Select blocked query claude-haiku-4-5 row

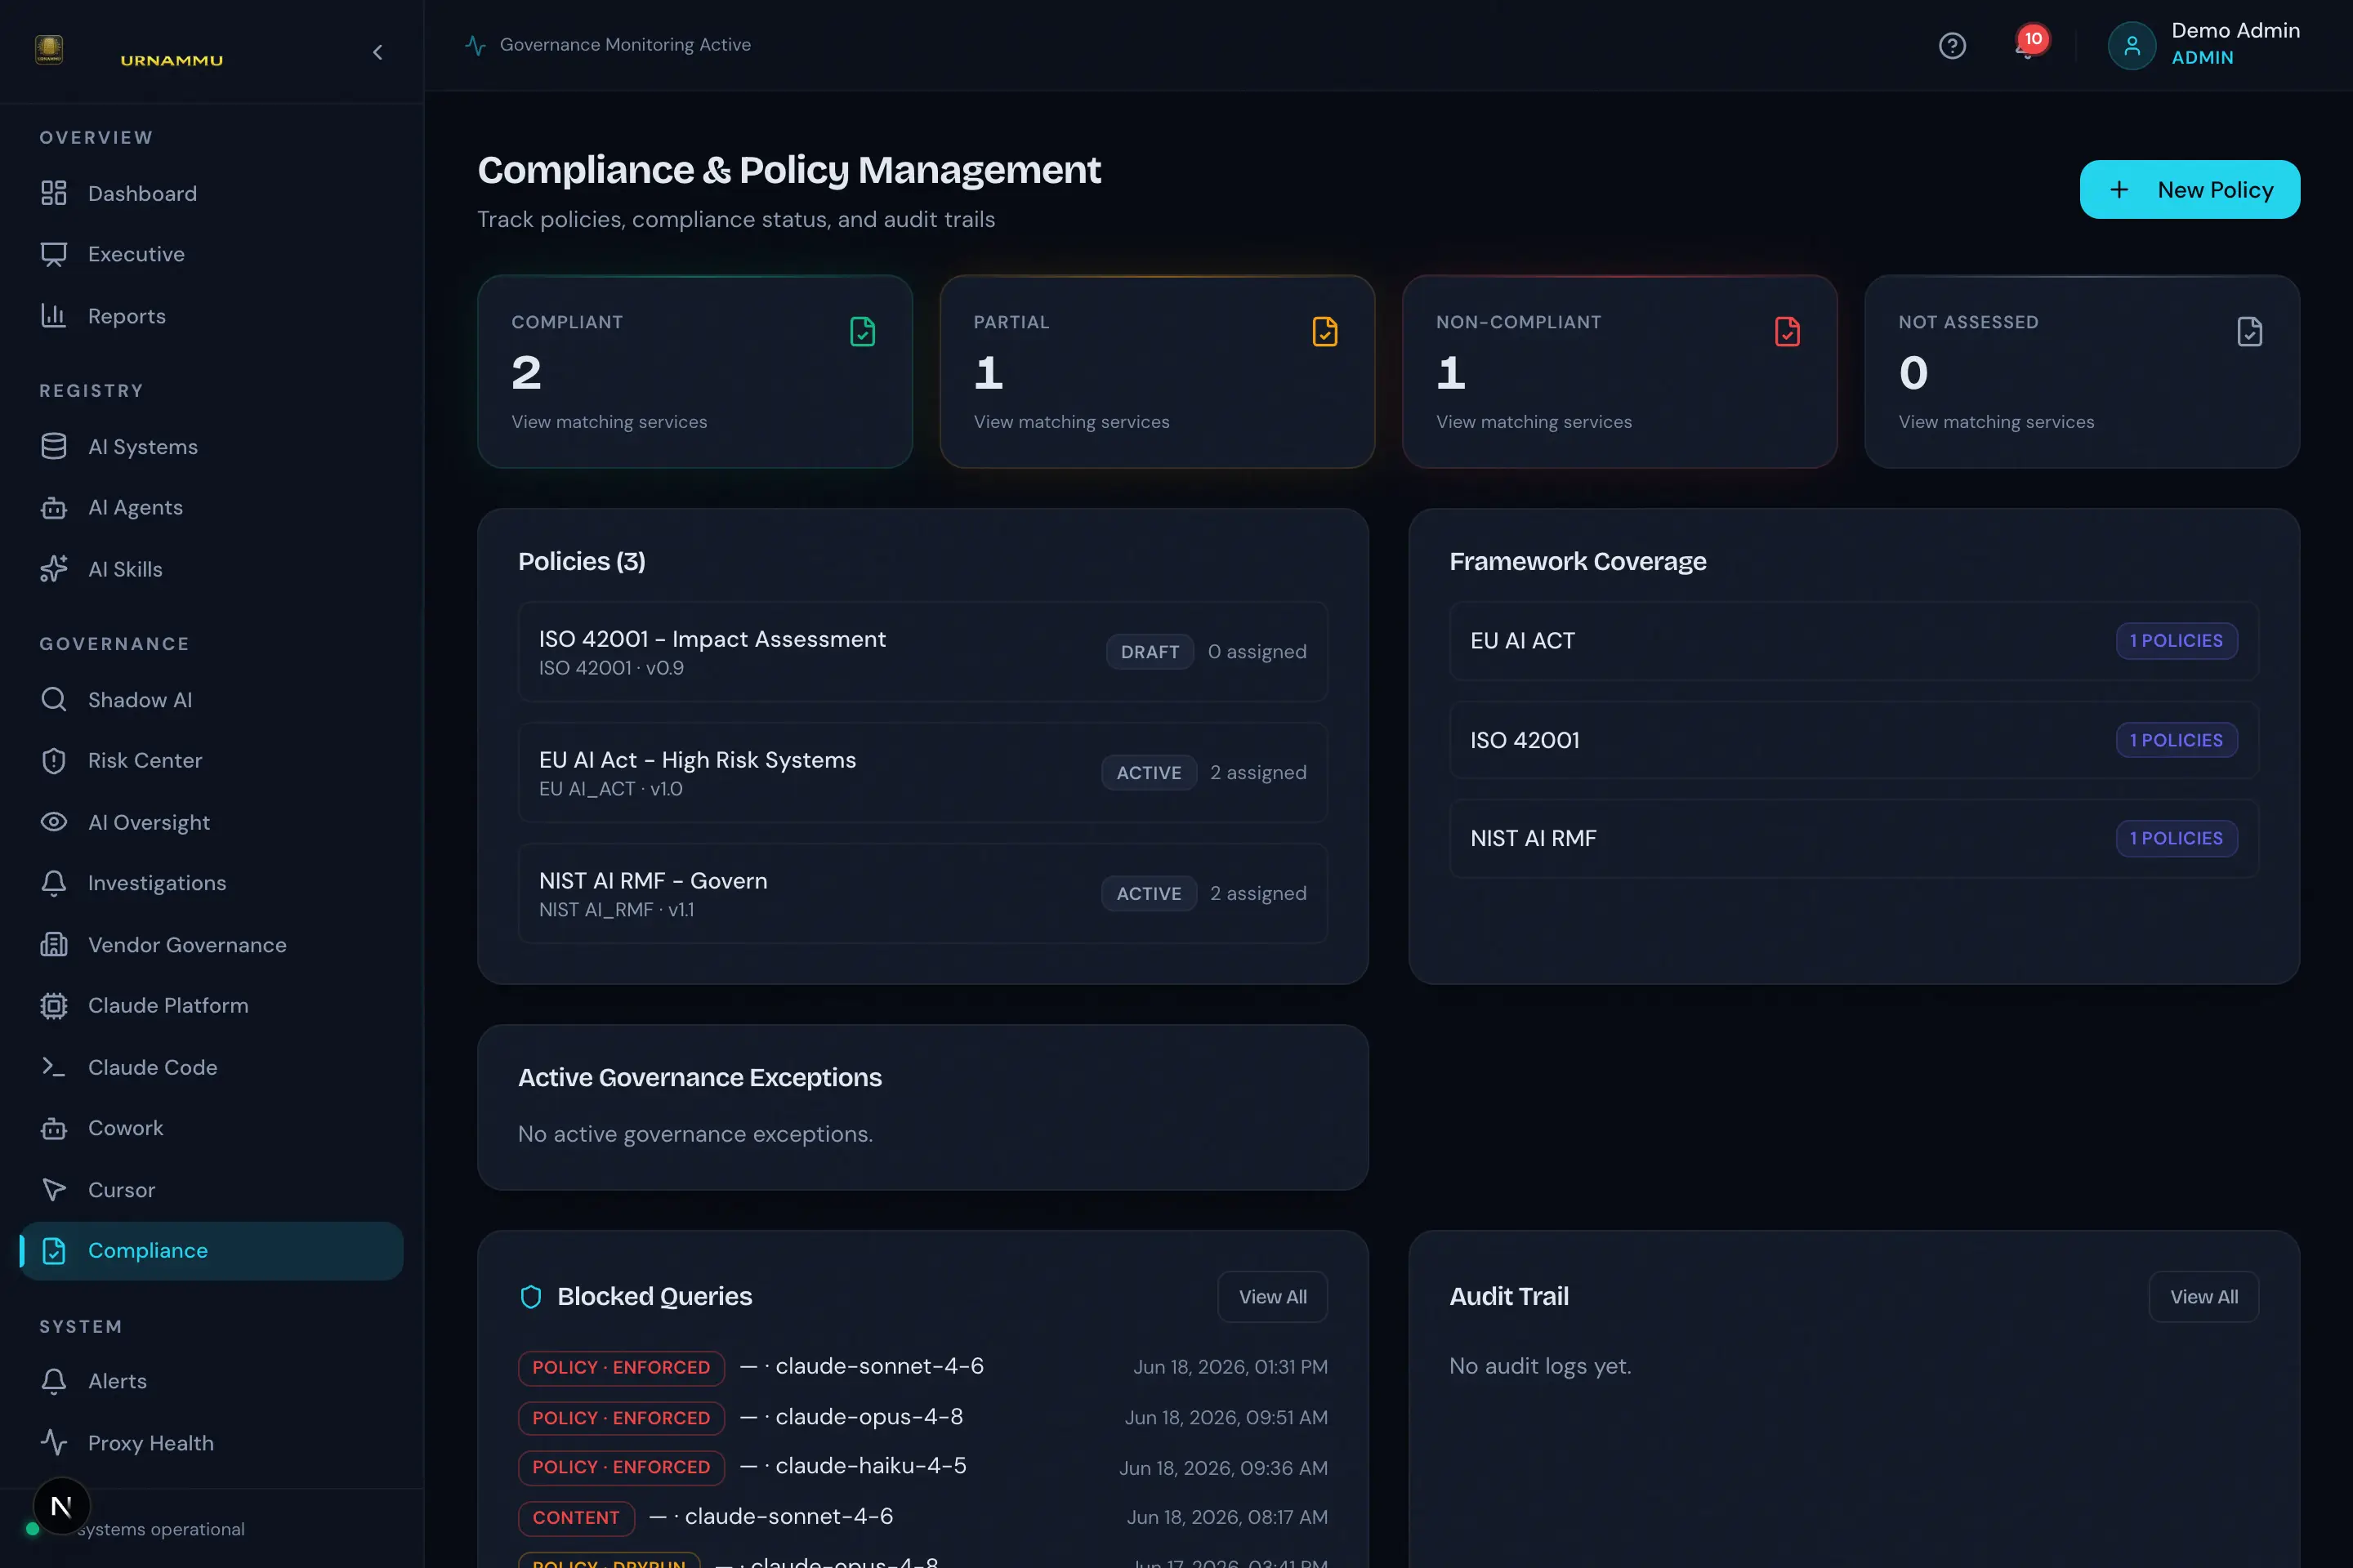pyautogui.click(x=922, y=1467)
